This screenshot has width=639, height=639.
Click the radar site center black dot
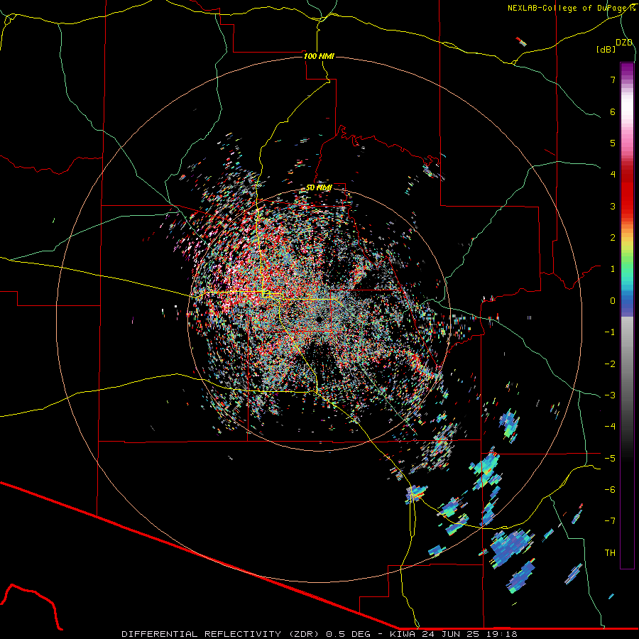click(319, 319)
